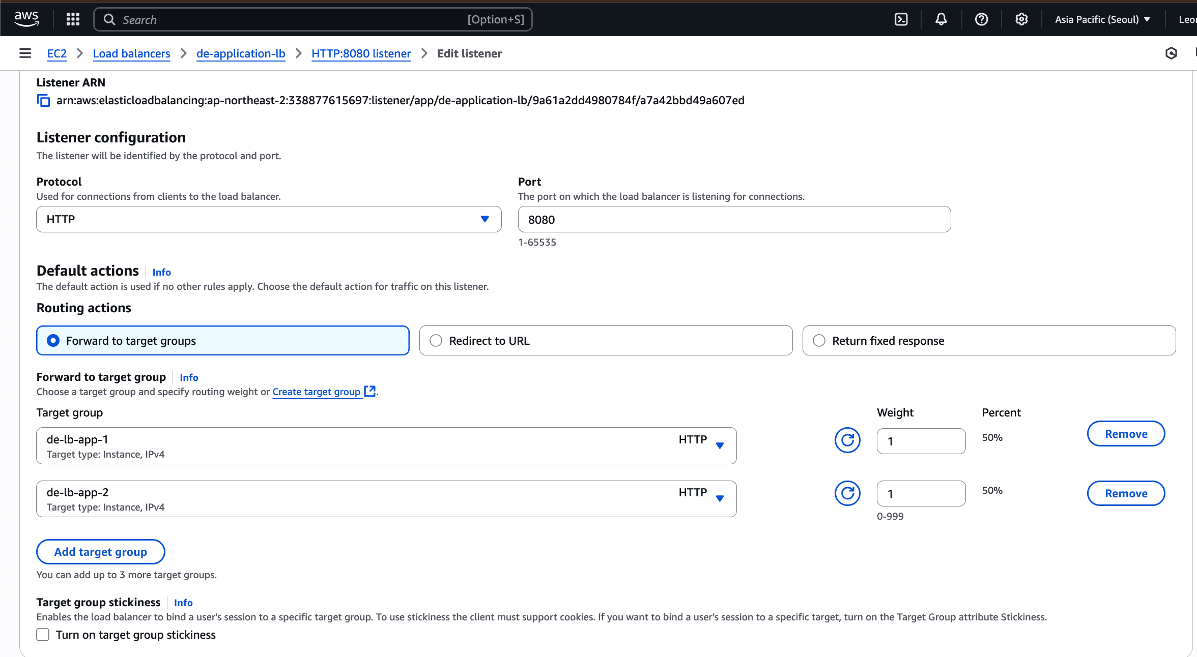Enable Turn on target group stickiness
The height and width of the screenshot is (657, 1197).
(x=43, y=635)
